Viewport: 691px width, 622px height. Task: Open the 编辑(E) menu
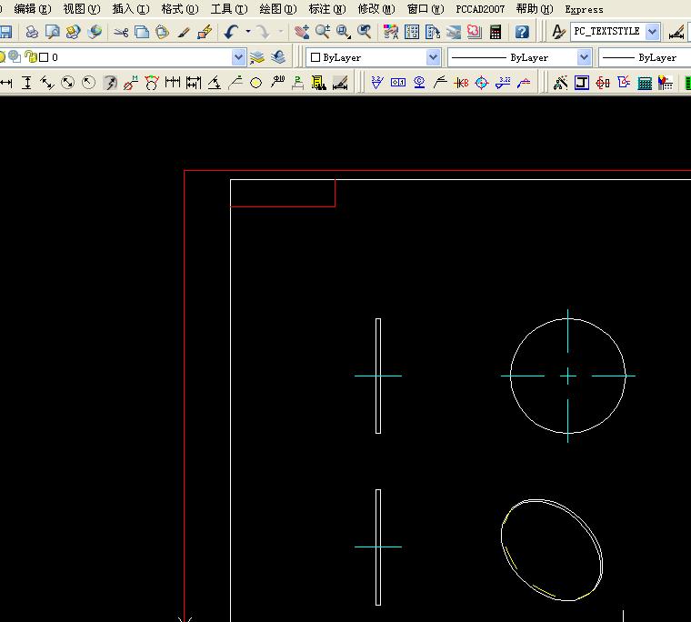click(33, 9)
